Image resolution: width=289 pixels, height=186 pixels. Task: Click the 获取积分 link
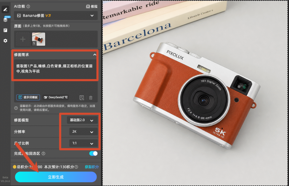pos(92,167)
